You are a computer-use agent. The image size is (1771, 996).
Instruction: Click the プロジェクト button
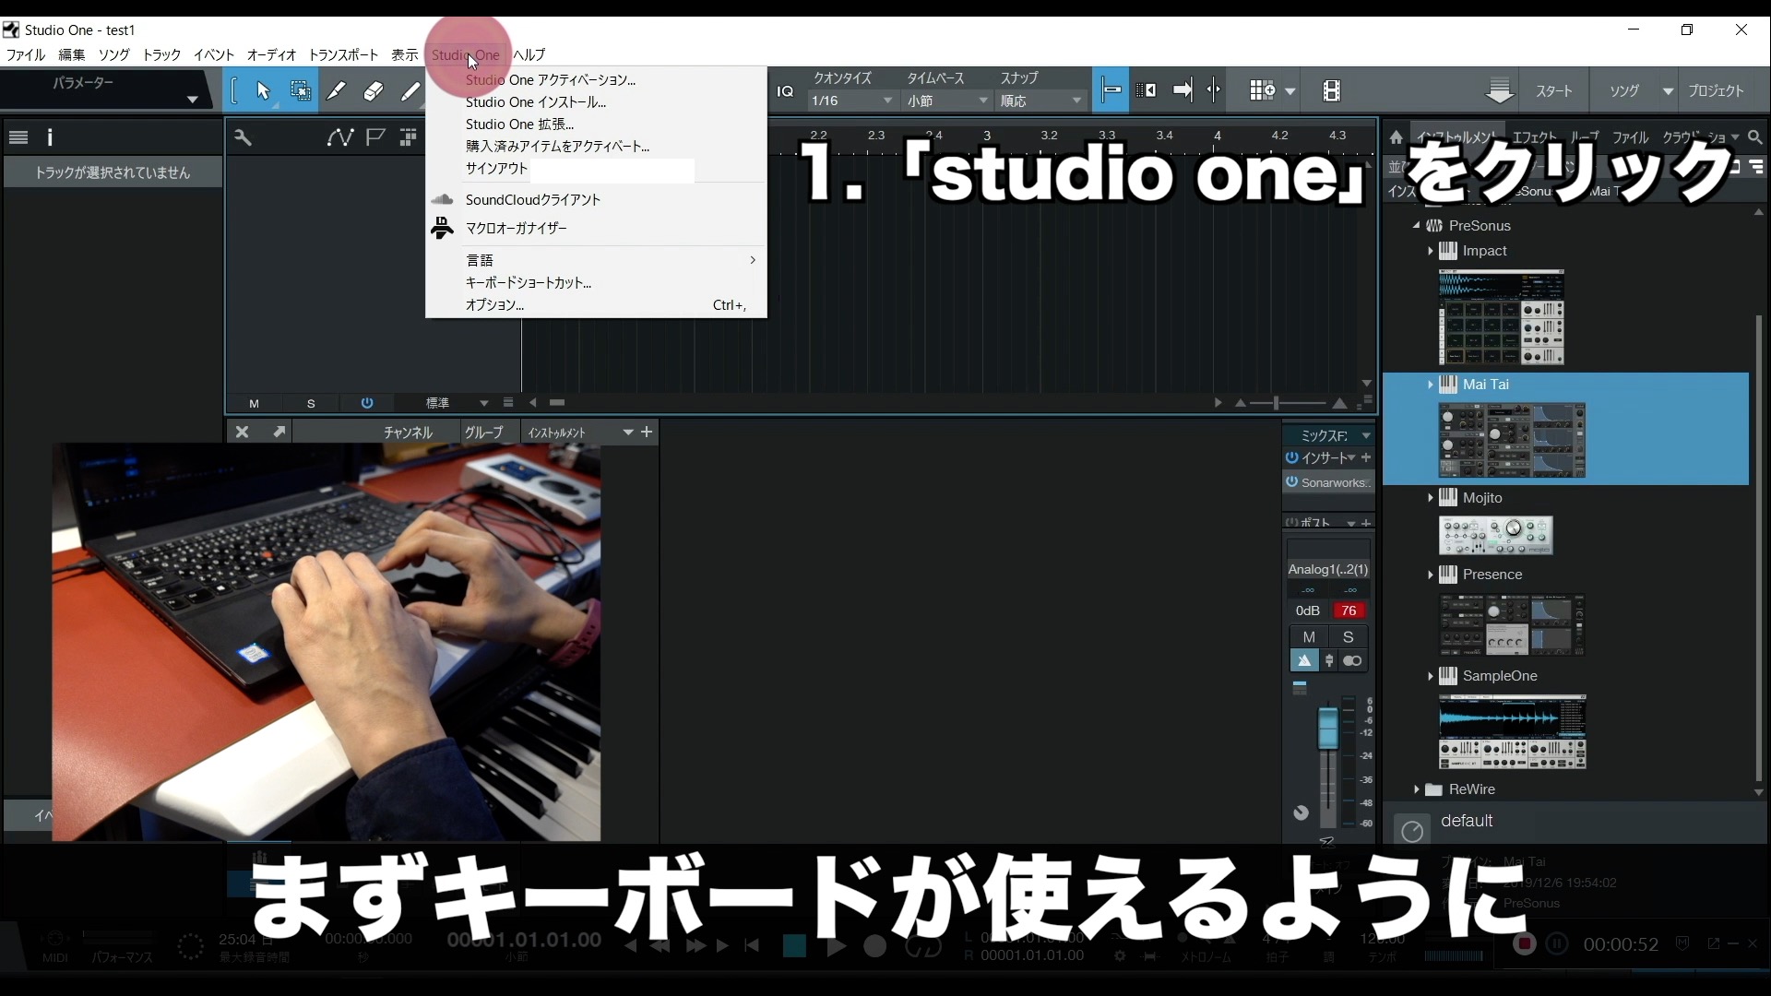point(1718,90)
